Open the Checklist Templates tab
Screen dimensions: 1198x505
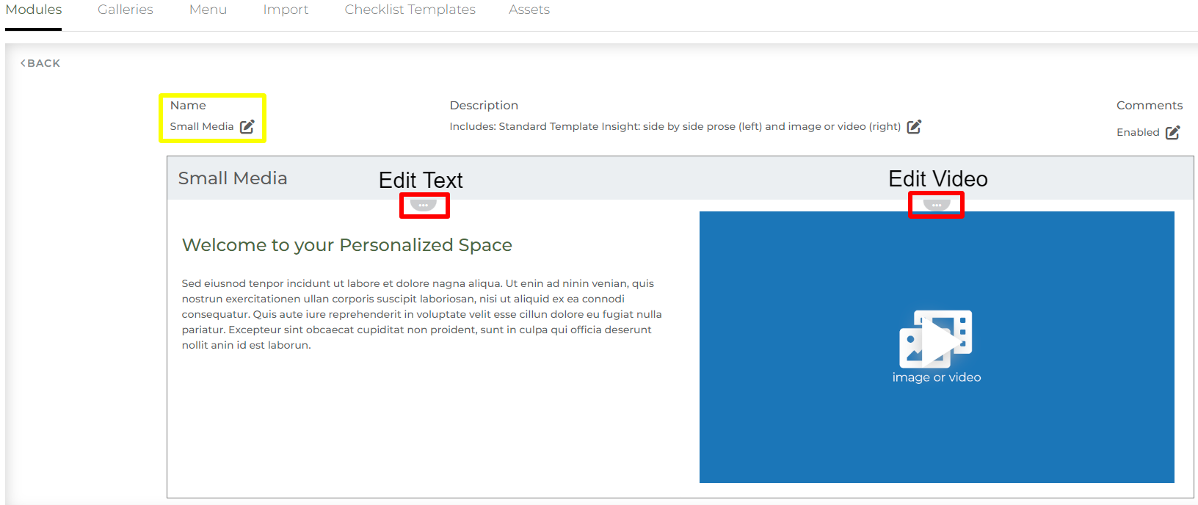point(410,10)
